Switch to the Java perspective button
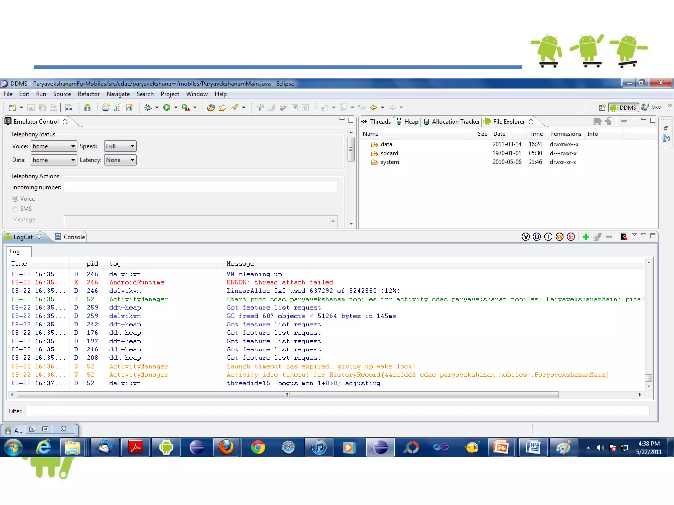The height and width of the screenshot is (505, 674). [652, 108]
